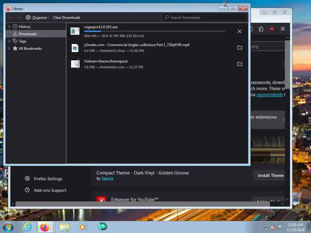Open the Organize dropdown menu
The height and width of the screenshot is (233, 311).
tap(37, 17)
